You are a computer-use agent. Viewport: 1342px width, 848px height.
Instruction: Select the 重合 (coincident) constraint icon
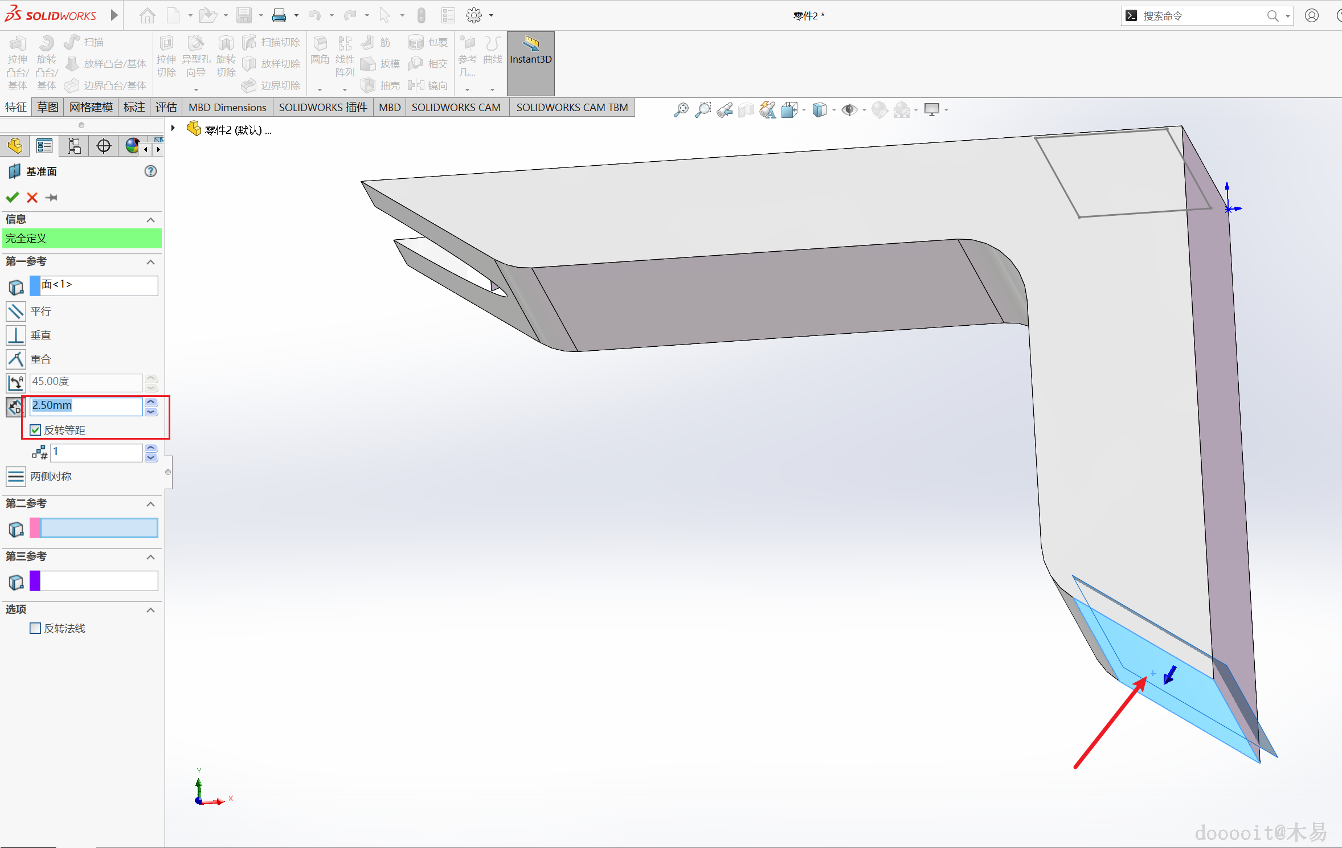16,359
